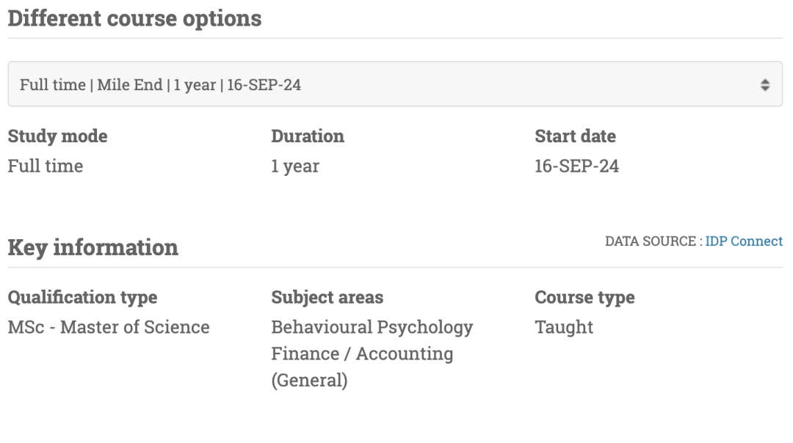Select the "Finance / Accounting" subject text
793x443 pixels.
tap(362, 354)
